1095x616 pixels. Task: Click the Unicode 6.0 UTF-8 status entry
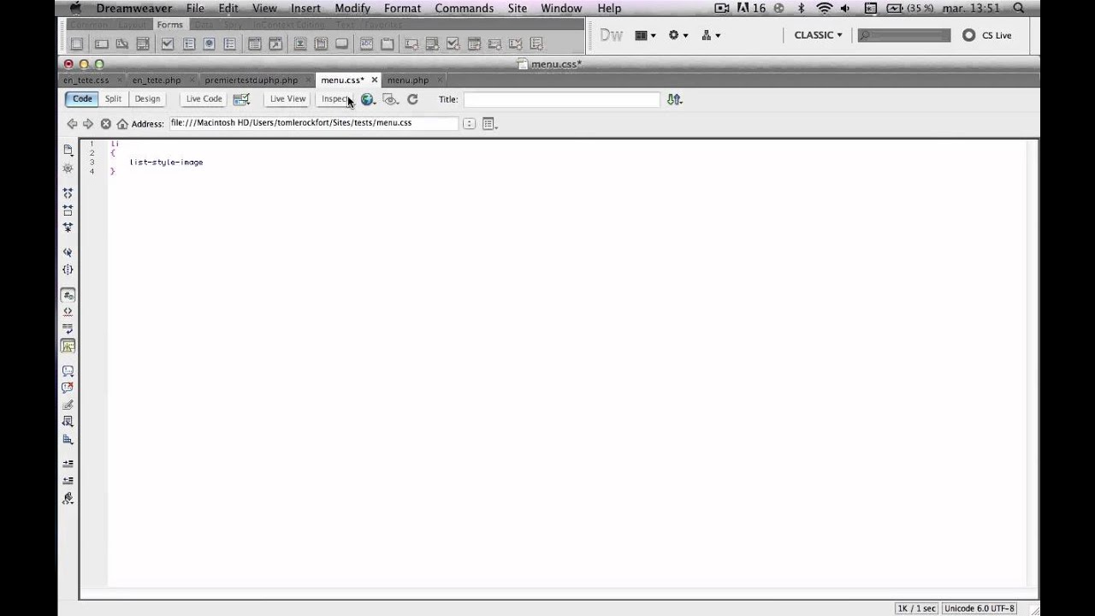click(x=980, y=608)
